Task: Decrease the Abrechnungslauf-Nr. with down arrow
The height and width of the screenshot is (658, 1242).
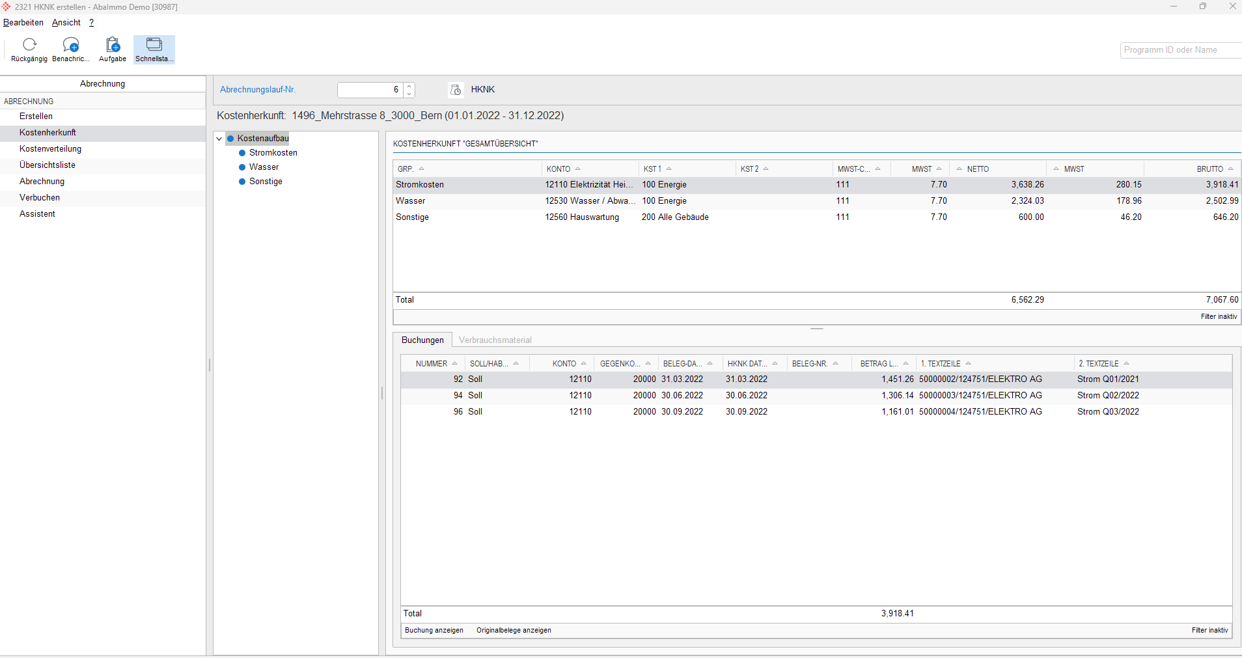Action: click(x=409, y=94)
